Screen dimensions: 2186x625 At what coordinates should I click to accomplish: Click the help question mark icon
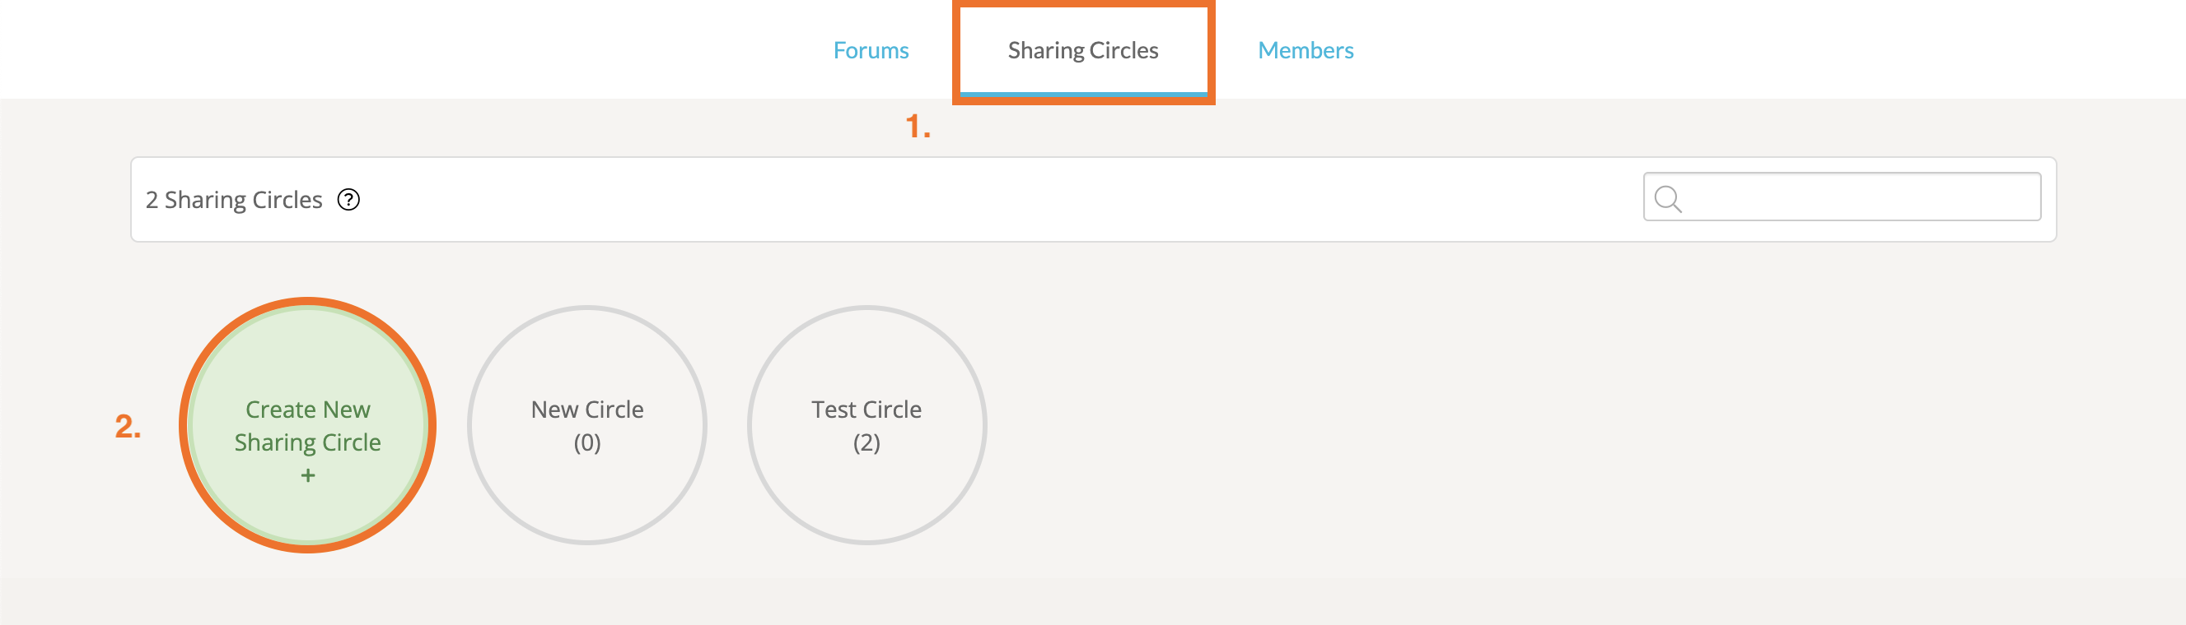[x=348, y=200]
